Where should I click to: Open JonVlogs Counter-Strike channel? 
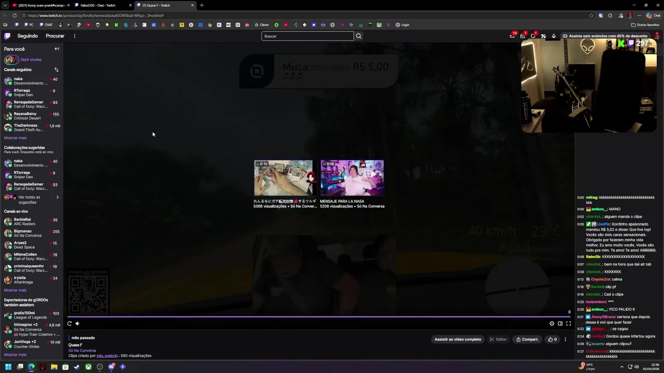(x=32, y=343)
